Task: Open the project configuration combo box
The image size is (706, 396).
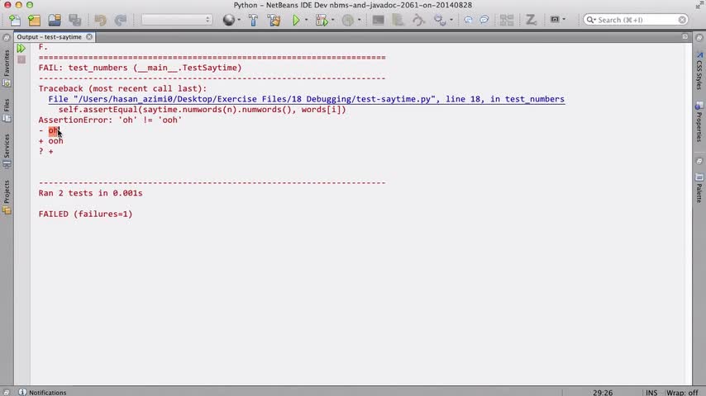Action: tap(177, 20)
